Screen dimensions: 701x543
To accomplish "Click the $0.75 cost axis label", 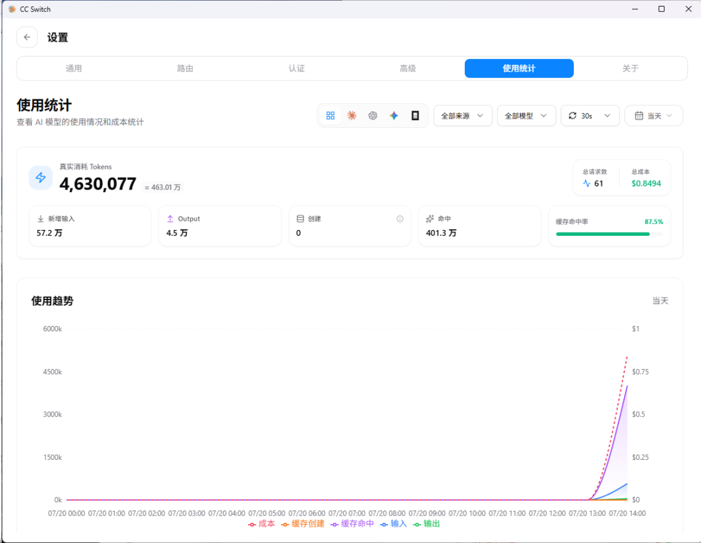I will click(x=640, y=372).
